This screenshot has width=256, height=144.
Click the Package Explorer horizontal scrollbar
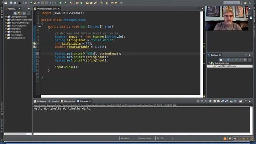tap(15, 134)
